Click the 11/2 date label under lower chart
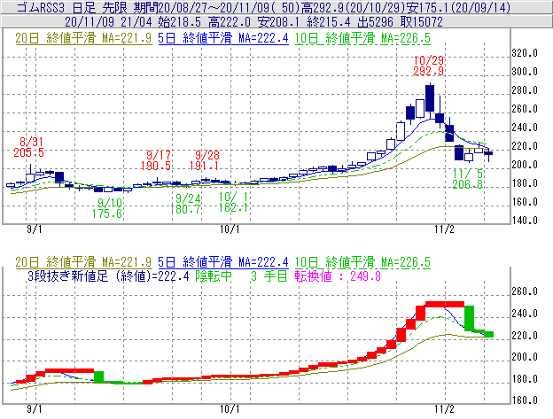 pos(444,409)
